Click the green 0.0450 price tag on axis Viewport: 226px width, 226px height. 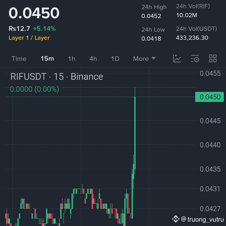point(209,97)
